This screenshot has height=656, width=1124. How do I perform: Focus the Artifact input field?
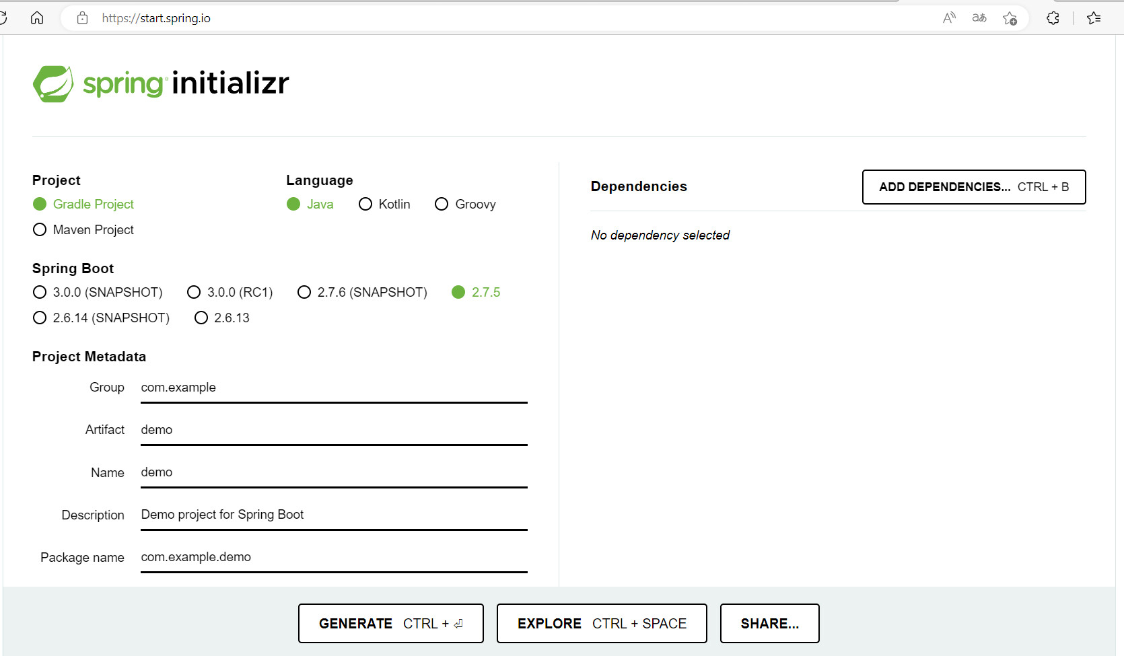point(334,431)
